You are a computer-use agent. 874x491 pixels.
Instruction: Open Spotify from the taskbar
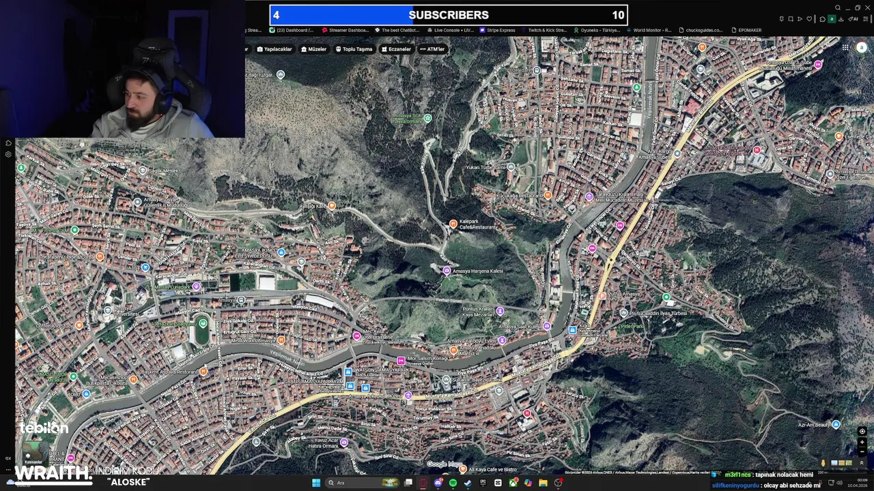[453, 483]
